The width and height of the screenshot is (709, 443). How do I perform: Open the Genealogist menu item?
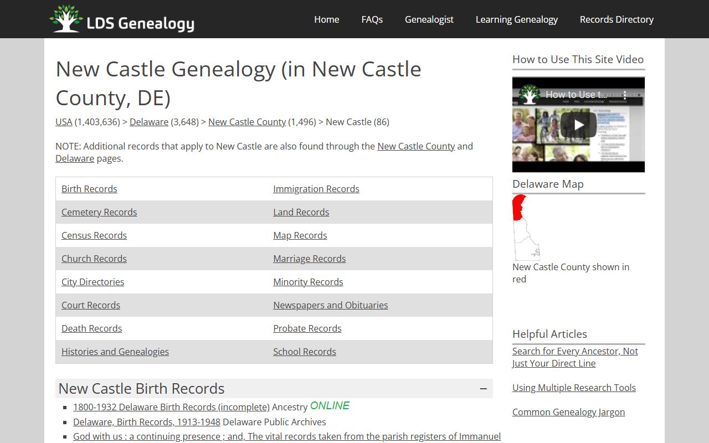429,19
